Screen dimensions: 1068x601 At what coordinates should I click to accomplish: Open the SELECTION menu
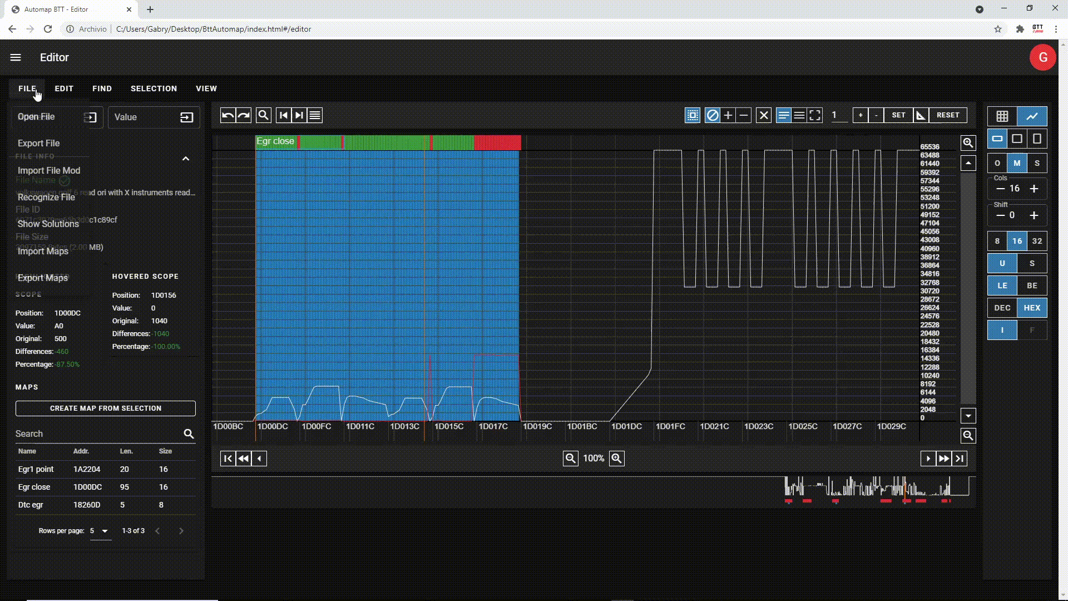(x=154, y=88)
